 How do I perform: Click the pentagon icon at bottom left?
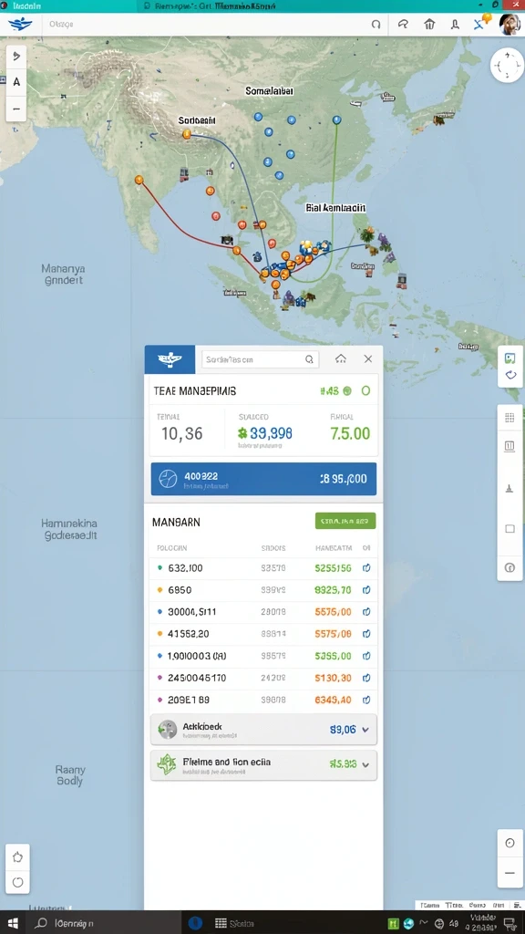tap(17, 857)
